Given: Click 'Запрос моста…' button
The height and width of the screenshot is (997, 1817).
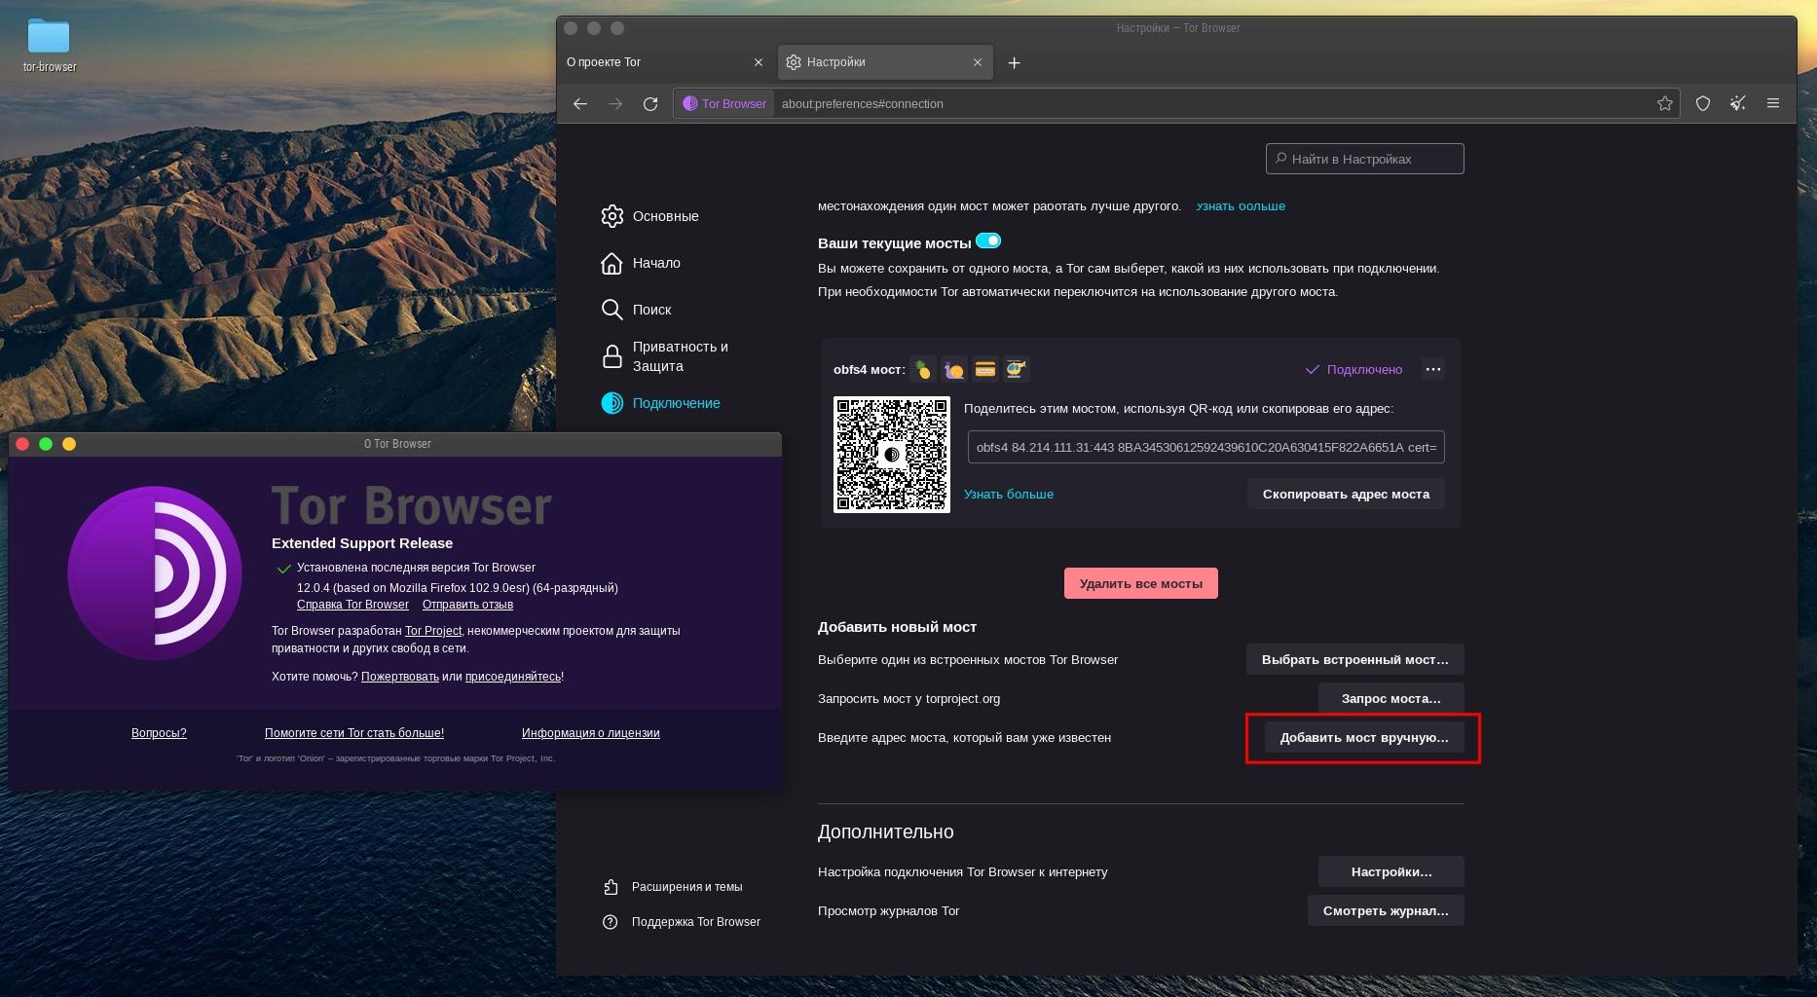Looking at the screenshot, I should 1391,699.
